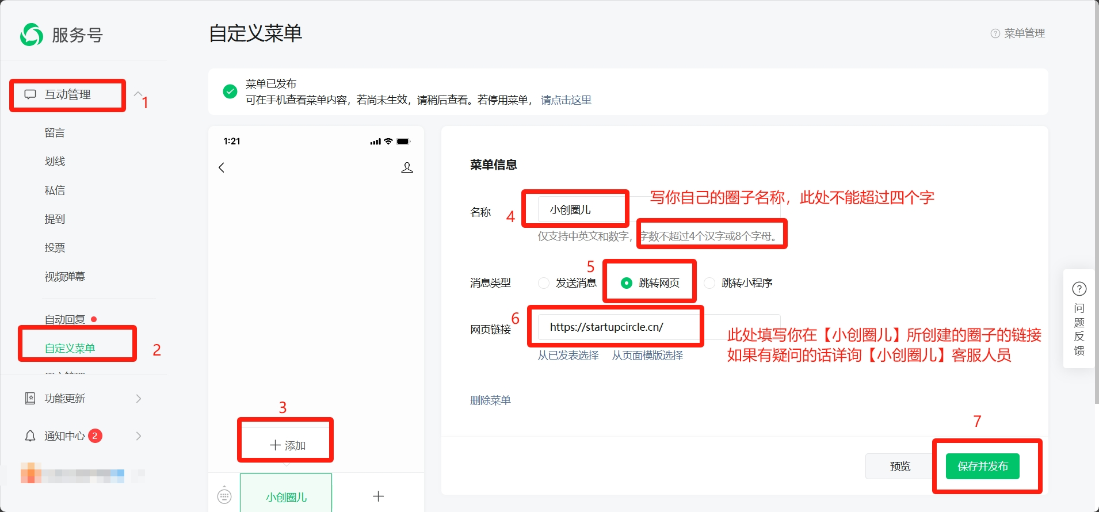Click the 预览 button
Viewport: 1099px width, 512px height.
[x=900, y=466]
